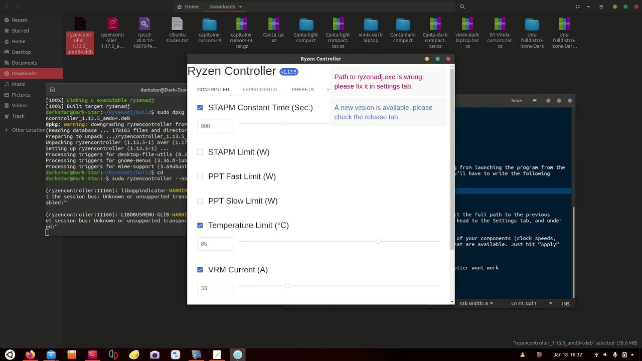Switch to the EXPERIMENTAL tab
Image resolution: width=642 pixels, height=361 pixels.
pos(260,90)
